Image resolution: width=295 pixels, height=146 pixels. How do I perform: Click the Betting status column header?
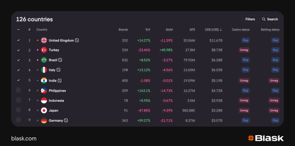pyautogui.click(x=270, y=29)
